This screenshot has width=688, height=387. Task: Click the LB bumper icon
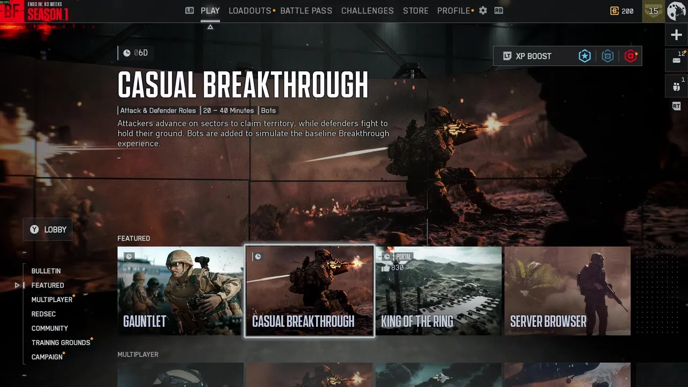coord(189,10)
